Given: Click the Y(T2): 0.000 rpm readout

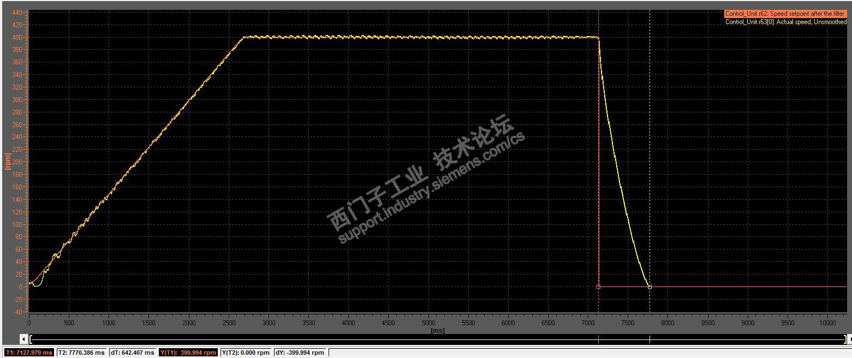Looking at the screenshot, I should (246, 353).
